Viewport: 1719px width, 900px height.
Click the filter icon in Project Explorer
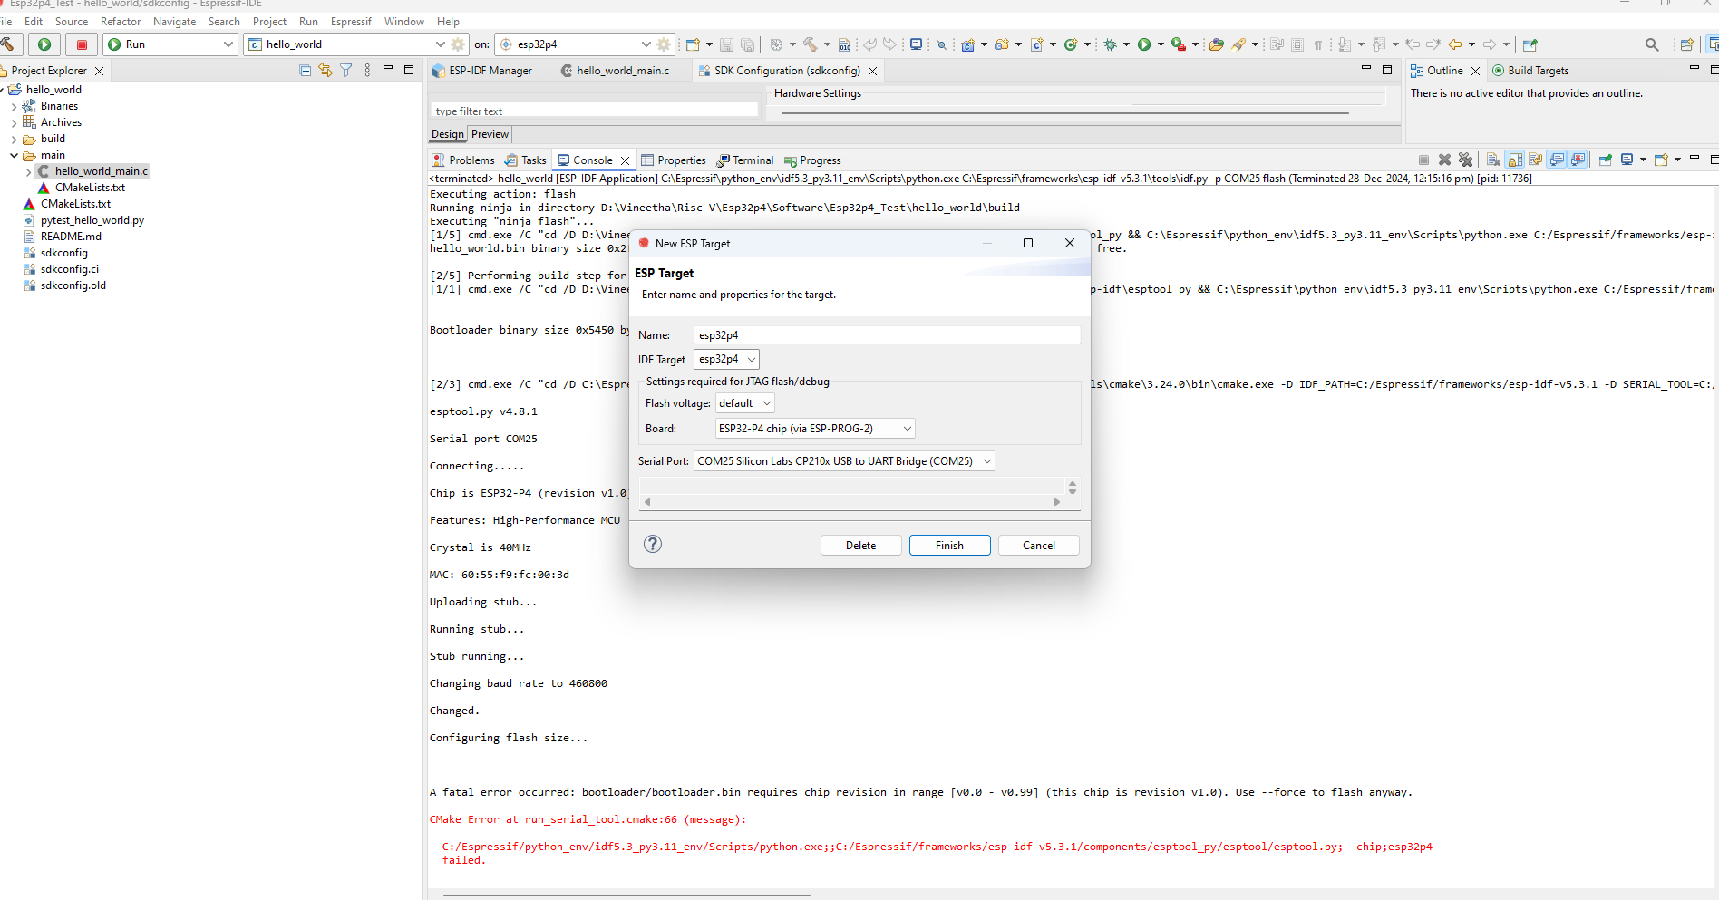coord(345,70)
